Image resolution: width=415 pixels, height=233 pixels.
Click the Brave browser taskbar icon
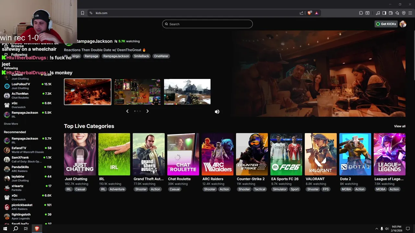click(x=37, y=228)
